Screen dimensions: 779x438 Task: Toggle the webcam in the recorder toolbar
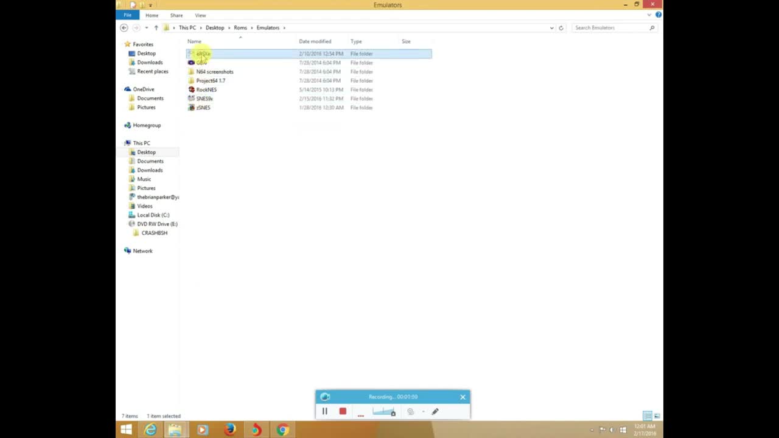410,412
